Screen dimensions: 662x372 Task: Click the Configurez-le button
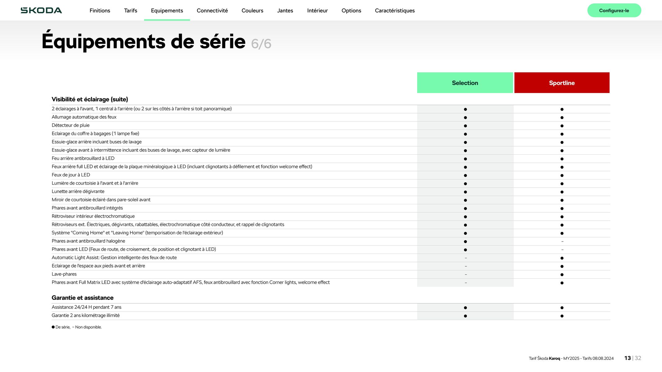click(614, 10)
